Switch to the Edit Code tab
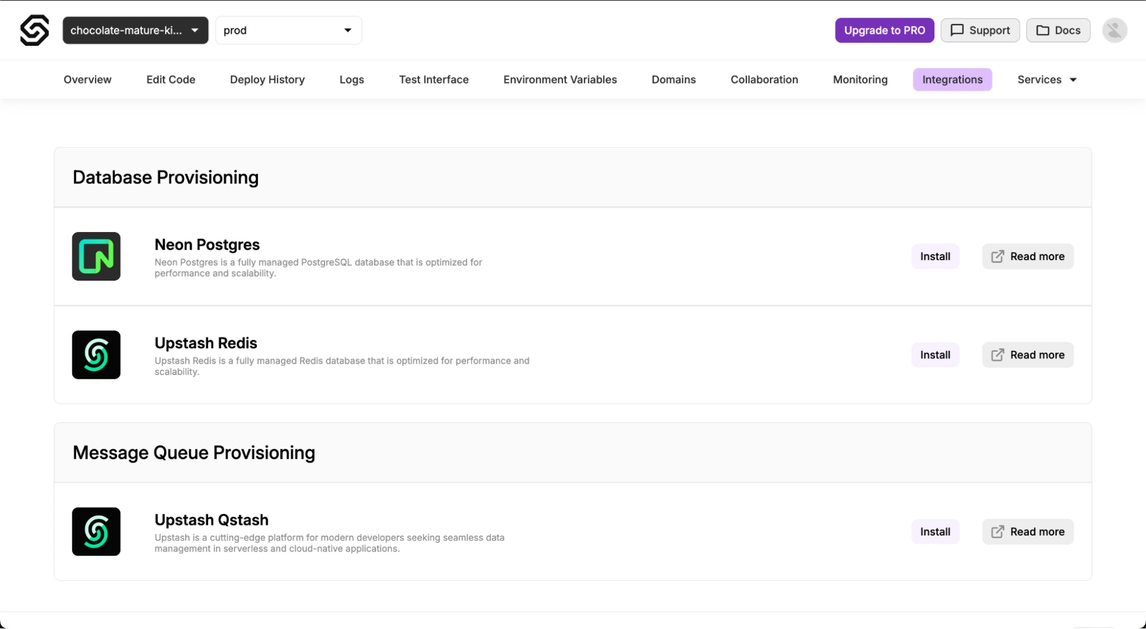The height and width of the screenshot is (629, 1146). tap(171, 80)
